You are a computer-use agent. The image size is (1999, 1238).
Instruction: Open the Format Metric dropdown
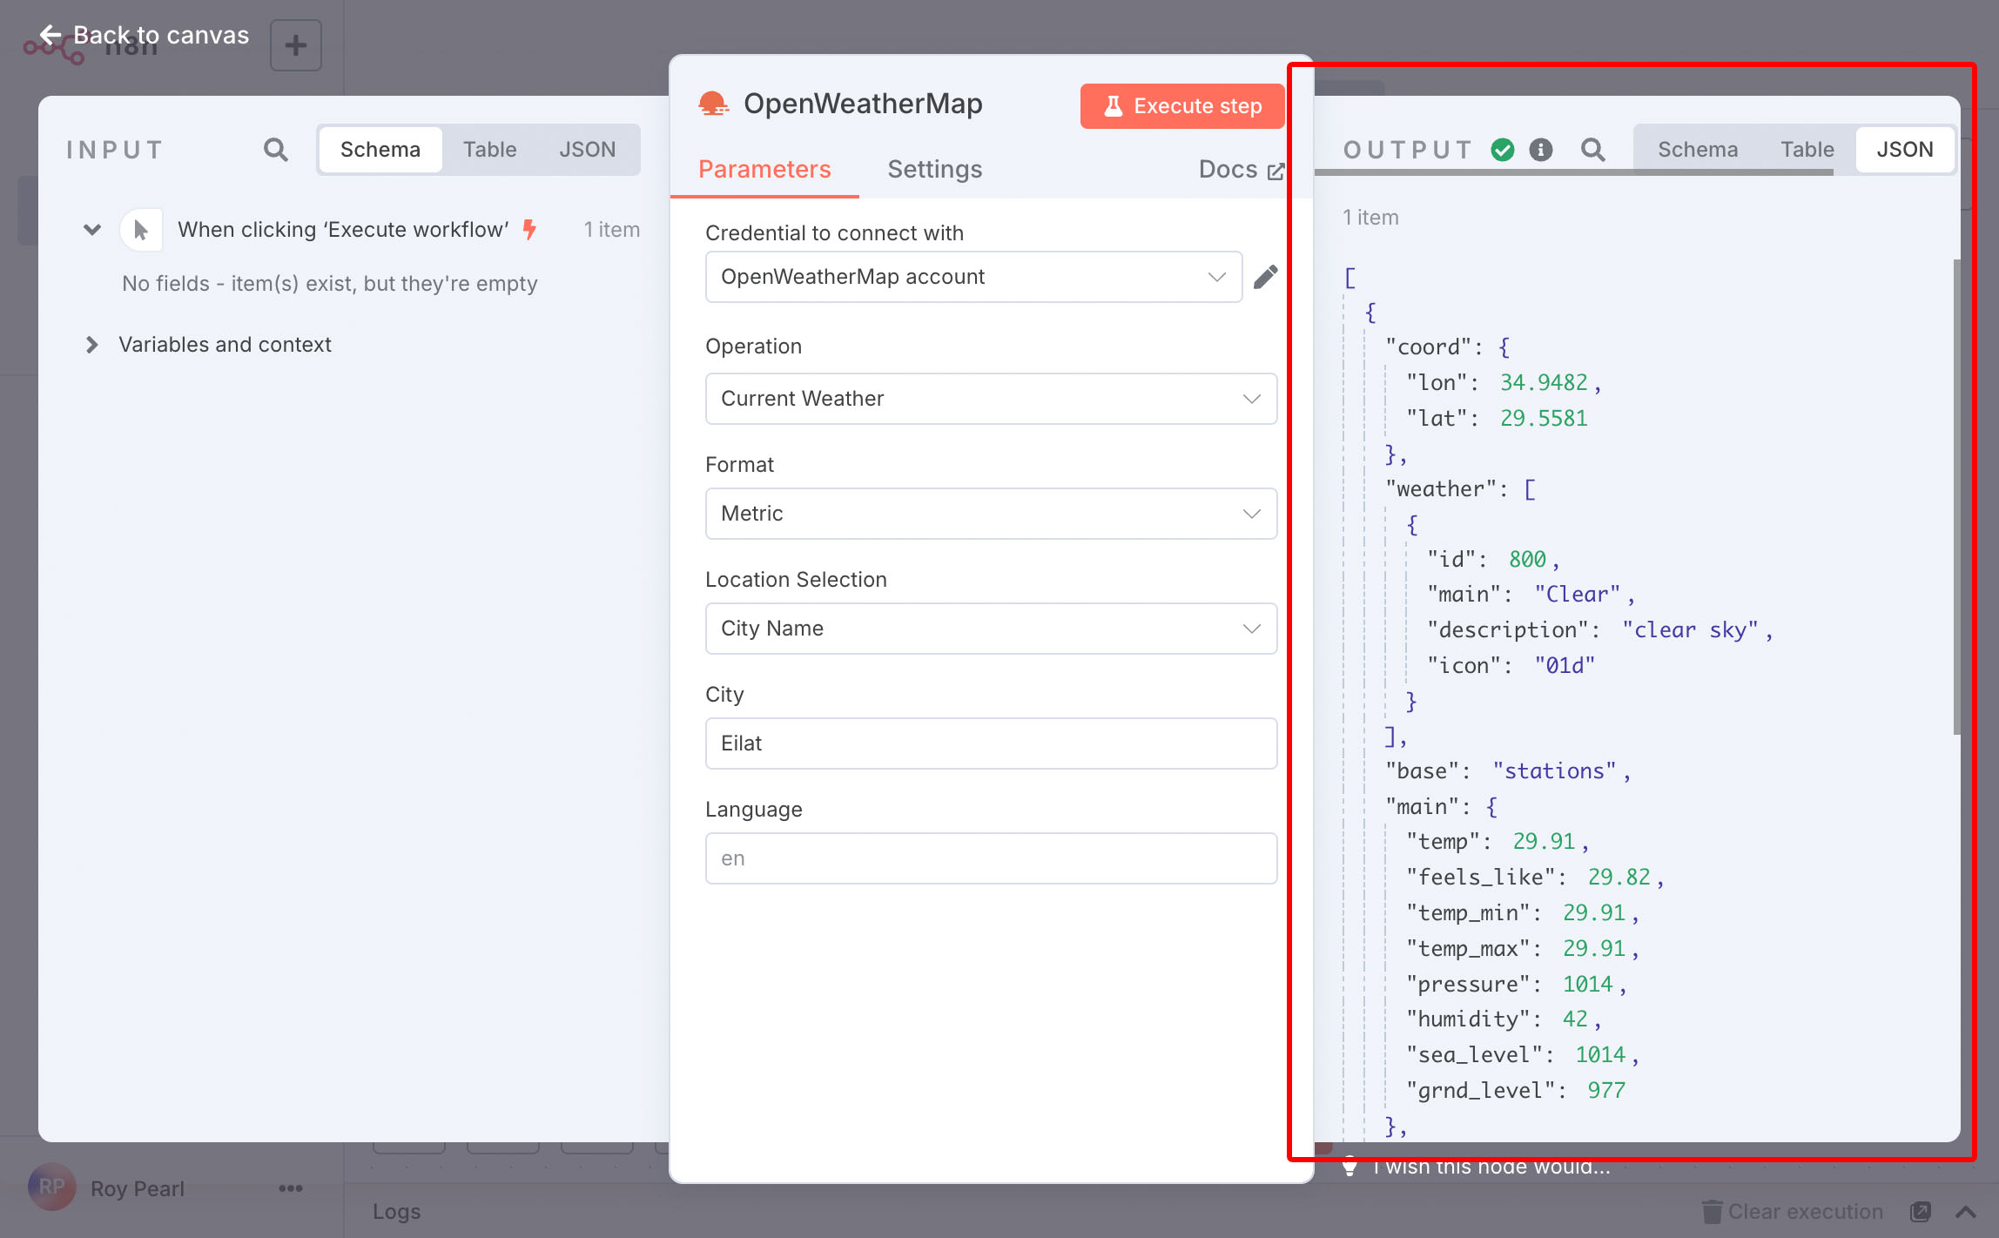pos(991,514)
